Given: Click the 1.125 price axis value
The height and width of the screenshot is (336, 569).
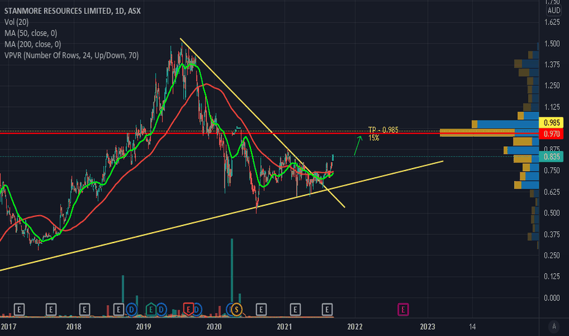Looking at the screenshot, I should (552, 107).
